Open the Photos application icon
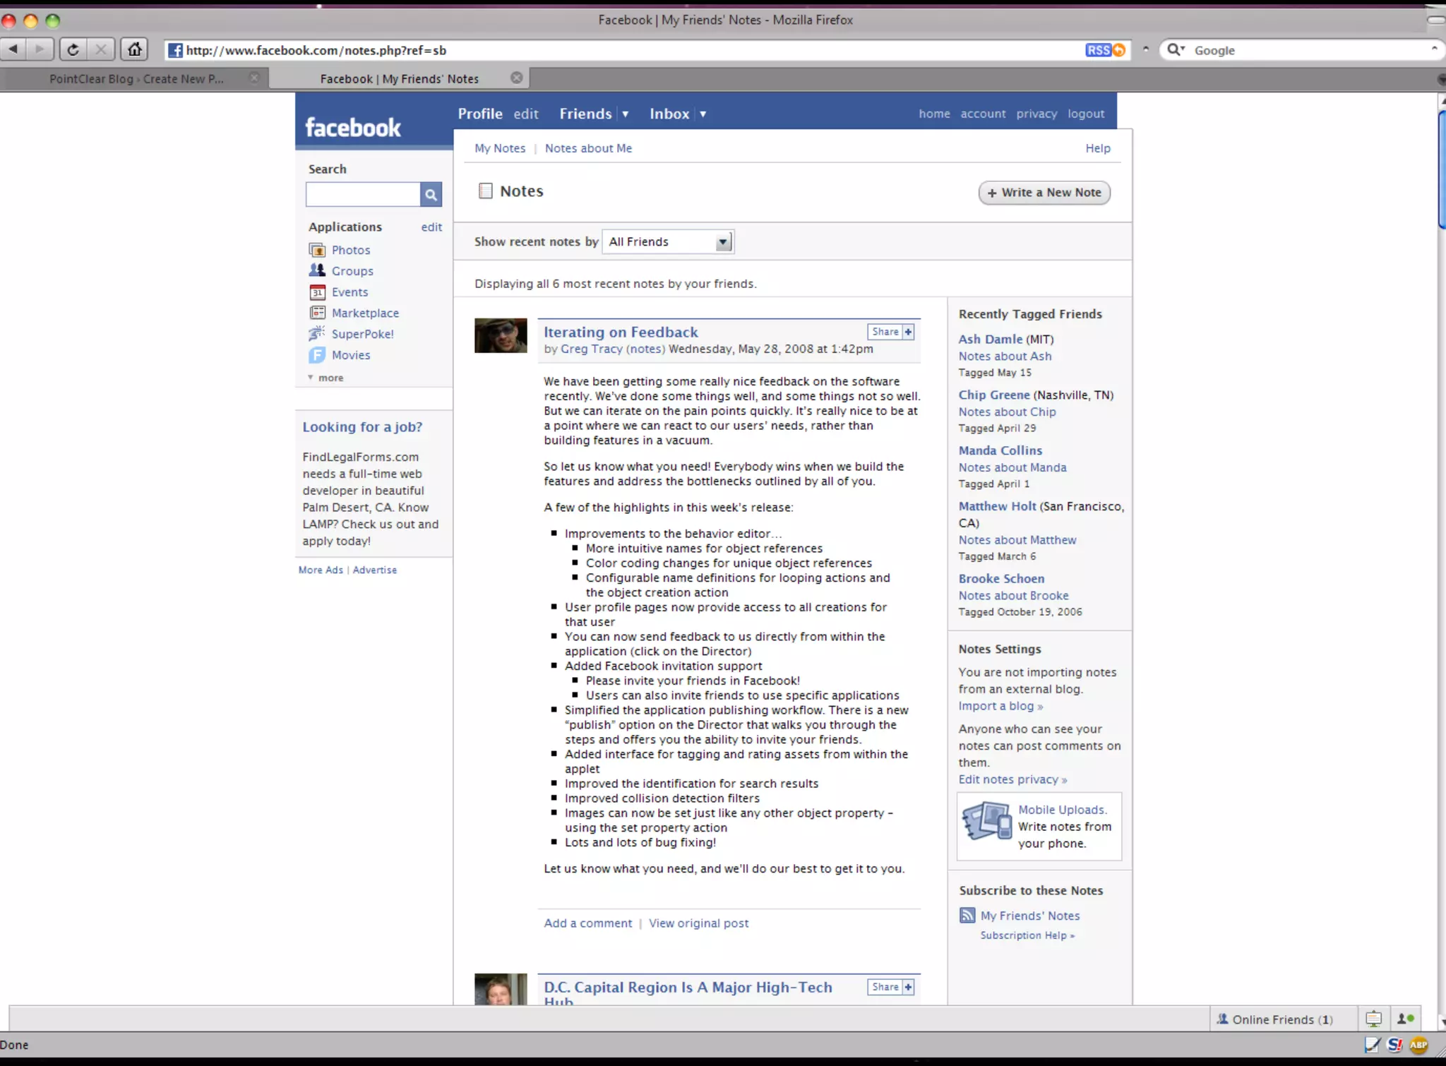 (x=317, y=250)
